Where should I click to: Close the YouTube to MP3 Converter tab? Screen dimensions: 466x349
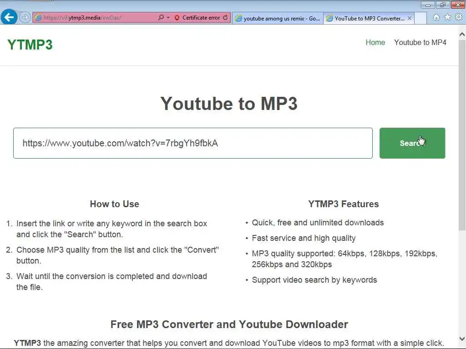click(x=410, y=18)
